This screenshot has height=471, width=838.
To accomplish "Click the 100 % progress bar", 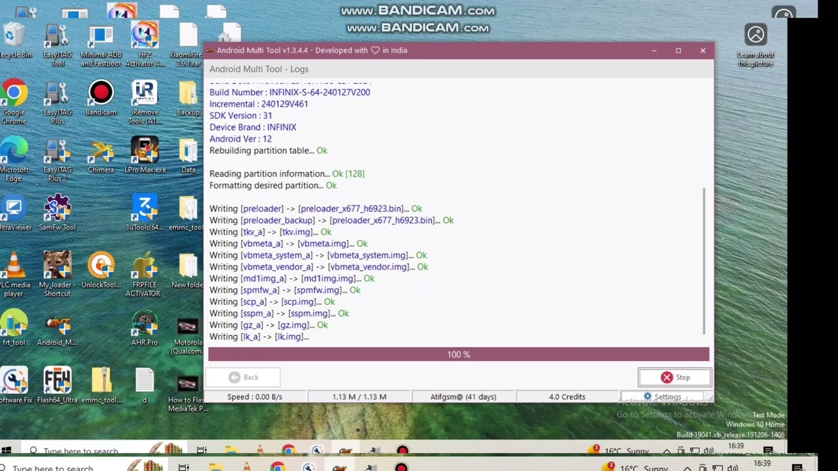I will 458,355.
